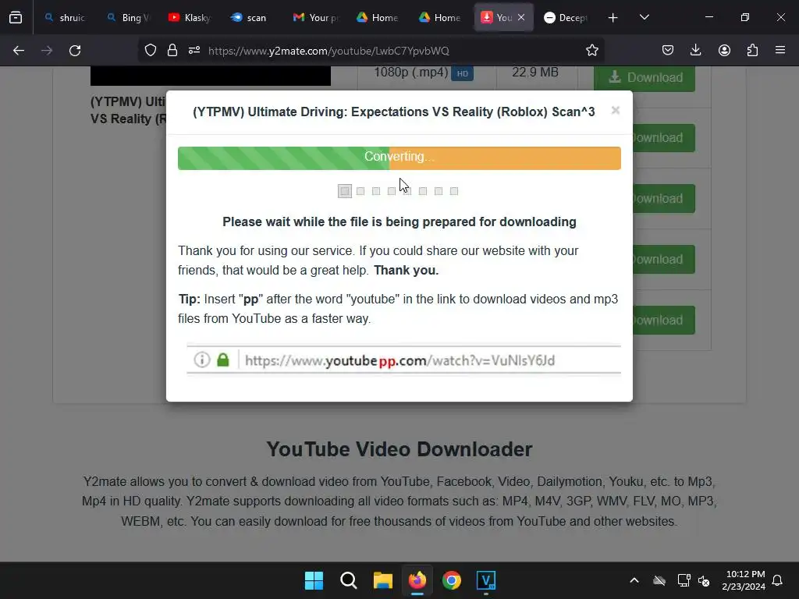
Task: Open the clock showing 10:12 PM
Action: point(744,580)
